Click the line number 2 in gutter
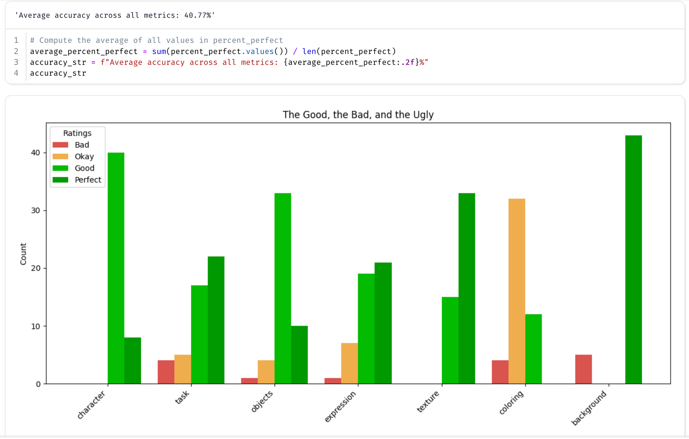 [x=16, y=51]
